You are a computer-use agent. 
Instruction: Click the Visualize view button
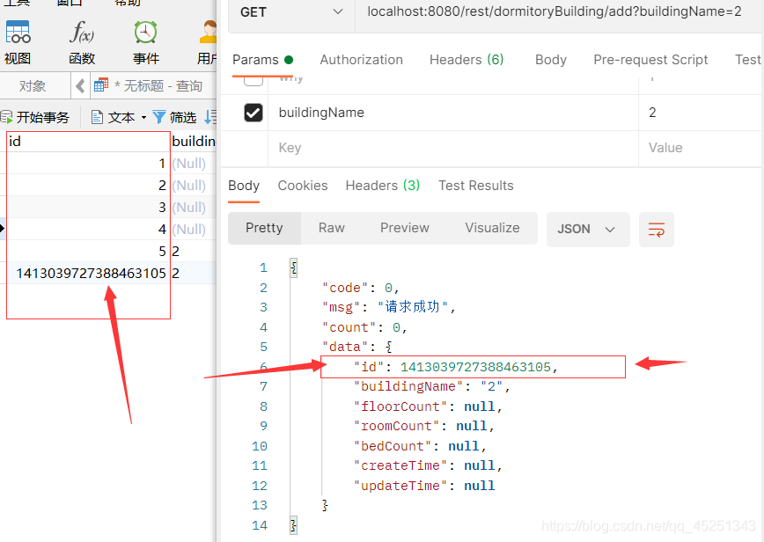pyautogui.click(x=492, y=228)
